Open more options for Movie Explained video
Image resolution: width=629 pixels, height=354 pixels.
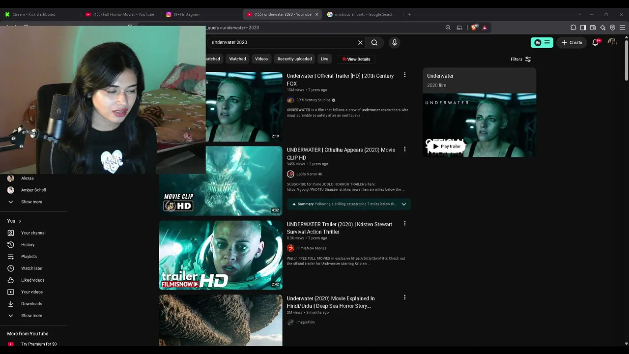point(404,297)
